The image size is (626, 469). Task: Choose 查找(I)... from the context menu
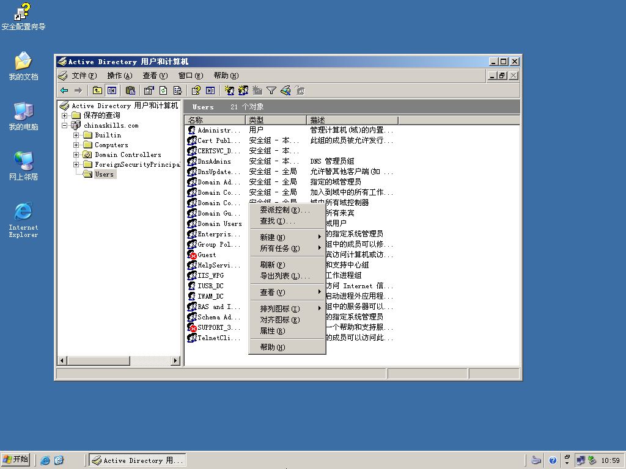(x=287, y=221)
